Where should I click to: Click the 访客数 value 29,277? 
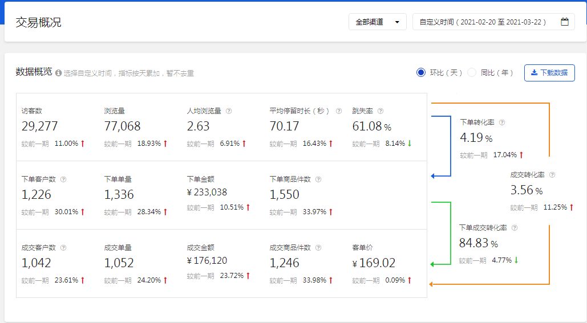[x=40, y=126]
